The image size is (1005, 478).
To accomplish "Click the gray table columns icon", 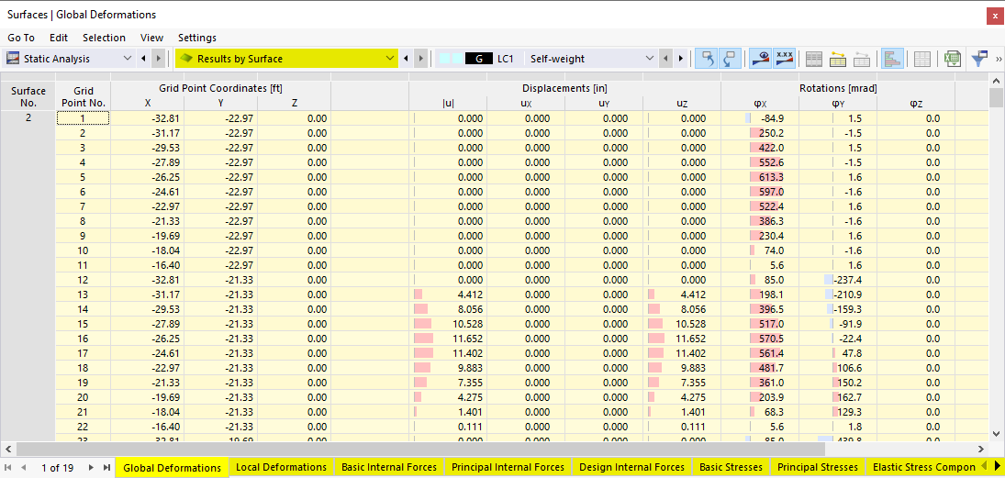I will click(x=814, y=59).
